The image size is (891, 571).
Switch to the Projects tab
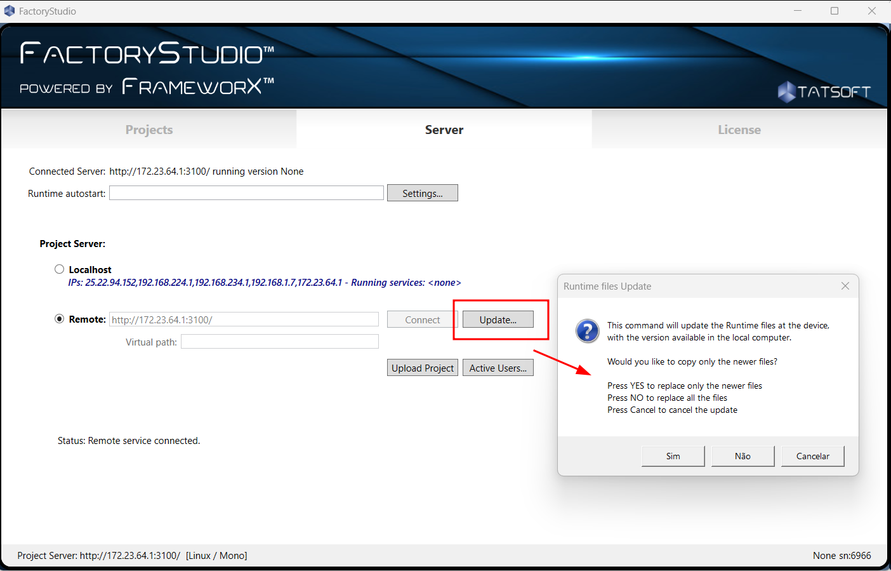(149, 130)
